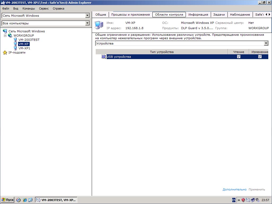Click the Microsoft Windows XP OS value

pyautogui.click(x=198, y=23)
